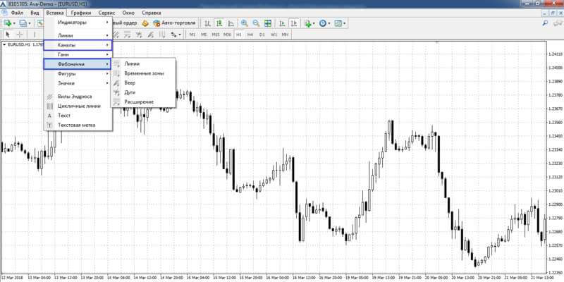This screenshot has height=282, width=564.
Task: Select the crosshair tool
Action: [20, 35]
